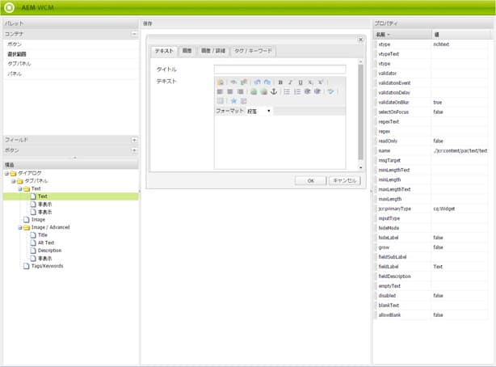
Task: Collapse the ダイアログ tree node
Action: coord(6,174)
